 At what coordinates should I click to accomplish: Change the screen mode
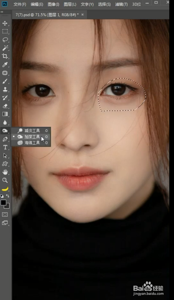pos(5,223)
